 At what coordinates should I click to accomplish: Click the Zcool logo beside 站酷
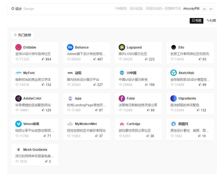point(70,73)
